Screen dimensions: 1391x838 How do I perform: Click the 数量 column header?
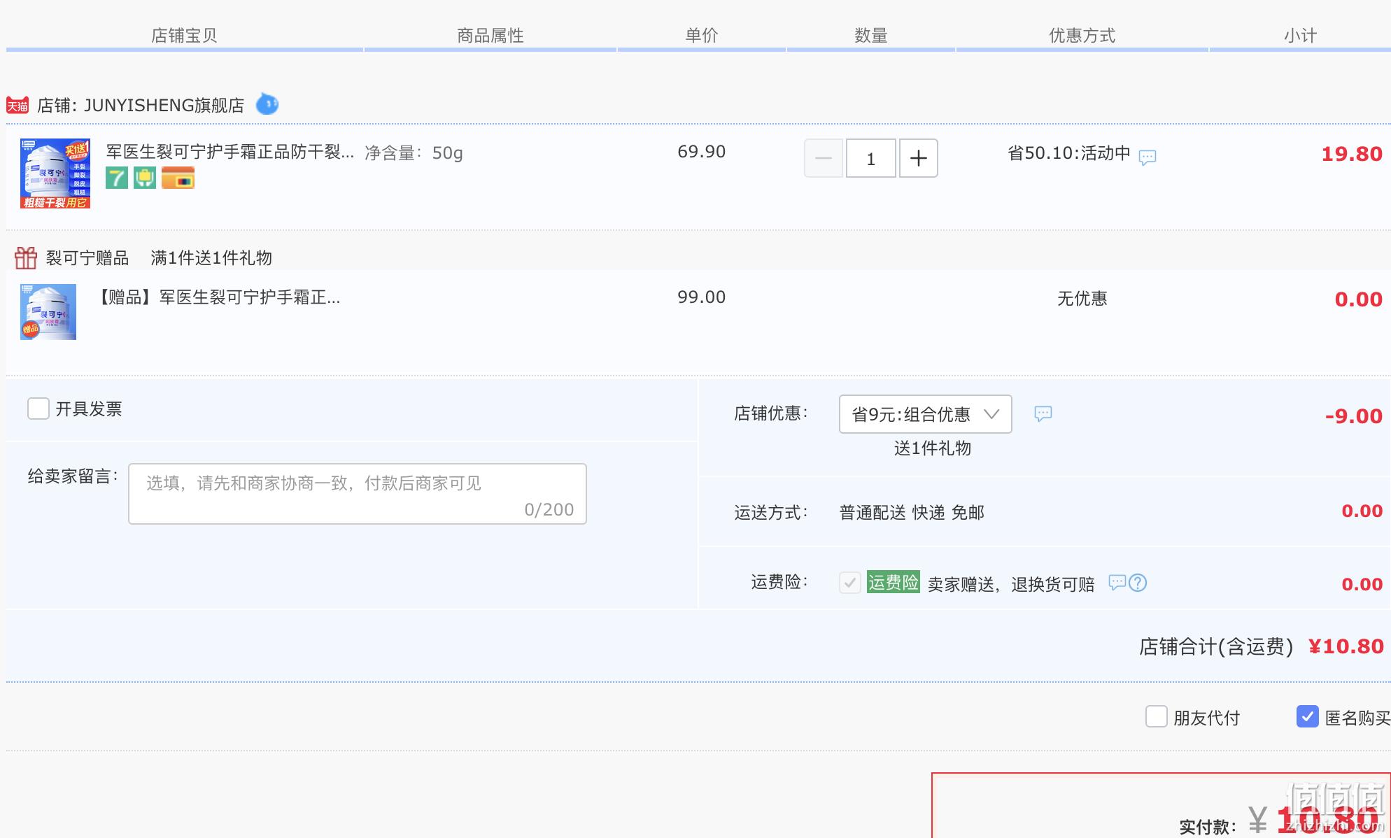click(871, 36)
